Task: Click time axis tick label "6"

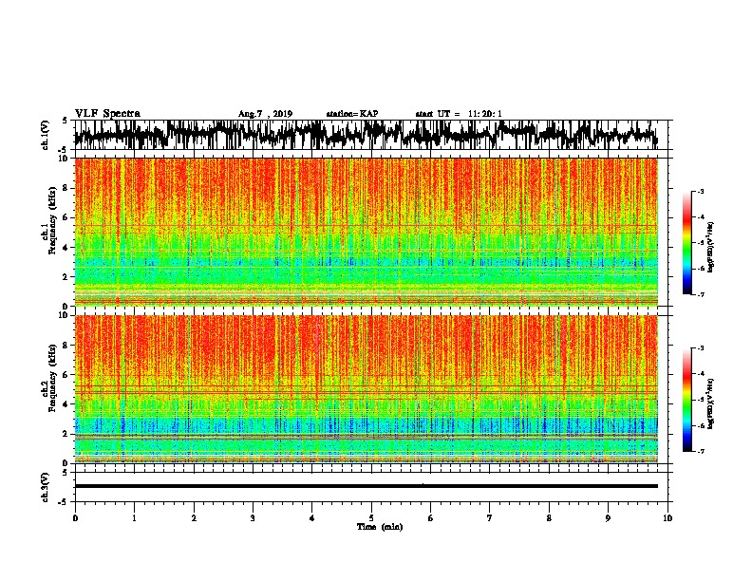Action: point(431,518)
